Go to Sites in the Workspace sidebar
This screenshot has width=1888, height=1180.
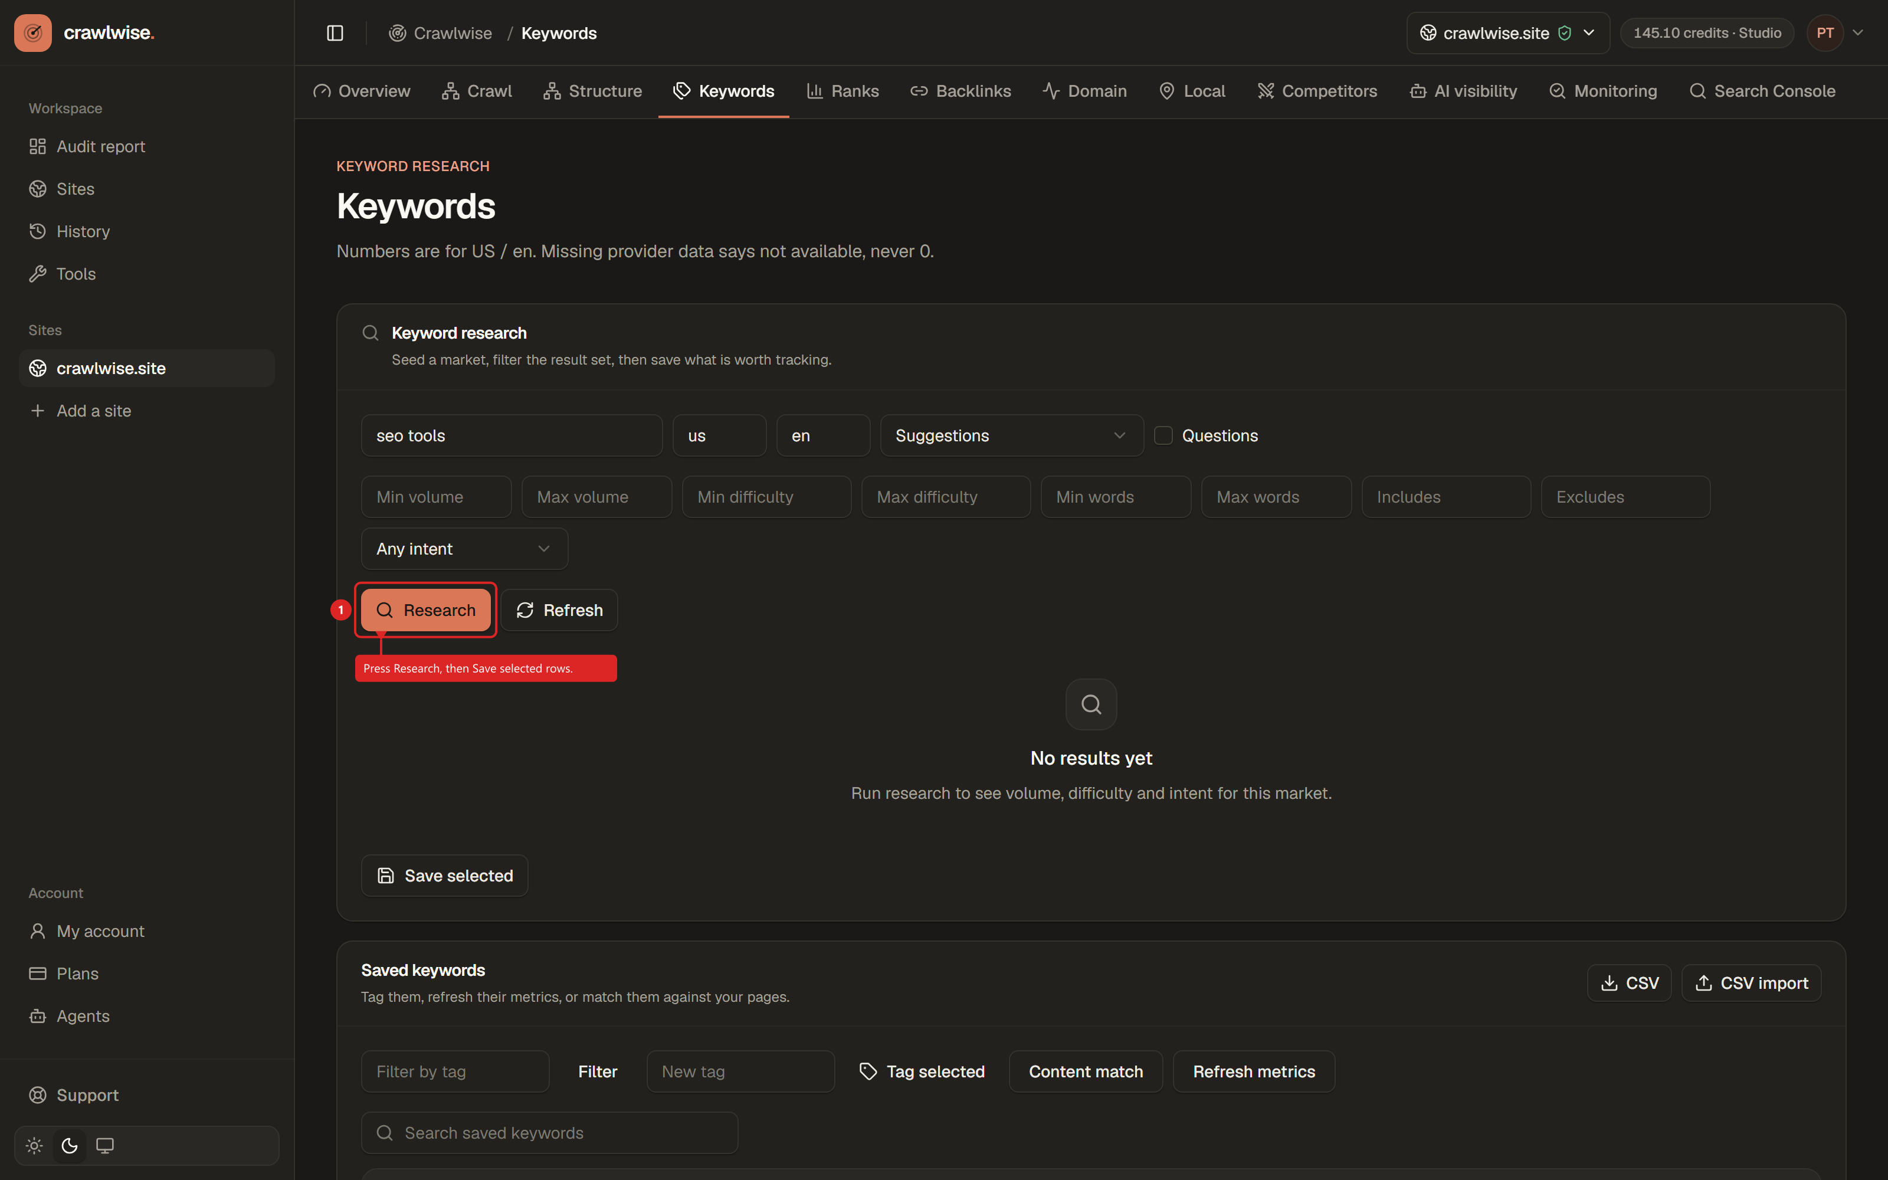click(x=147, y=189)
